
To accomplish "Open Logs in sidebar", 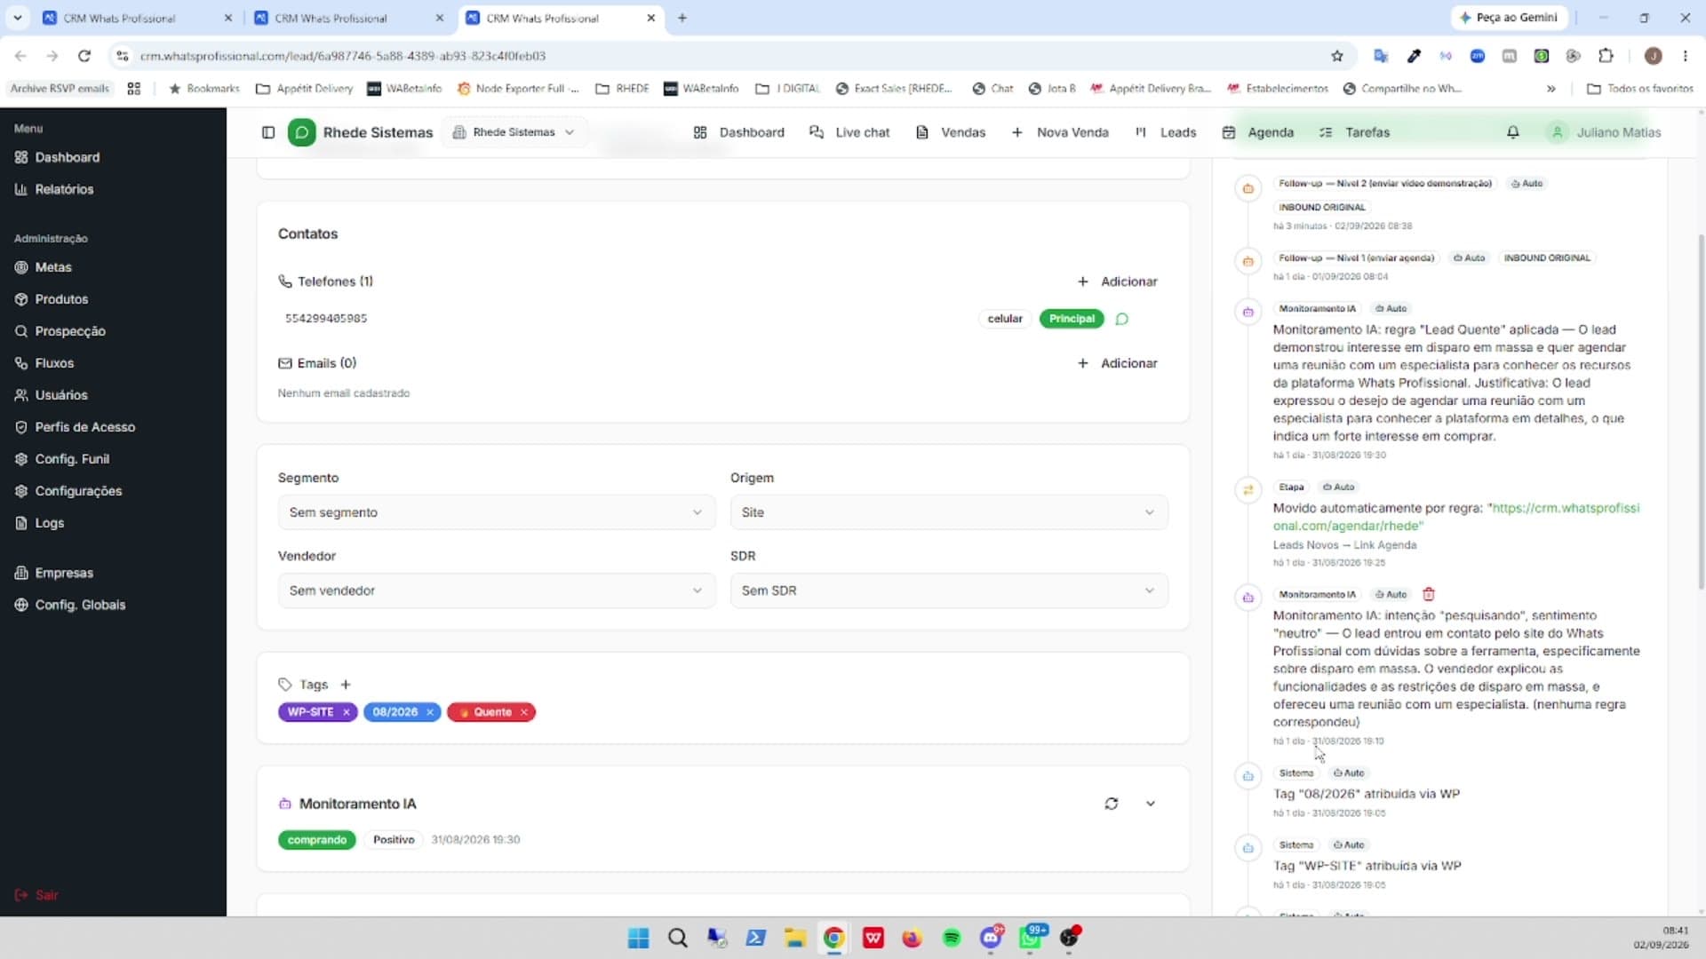I will click(x=40, y=523).
